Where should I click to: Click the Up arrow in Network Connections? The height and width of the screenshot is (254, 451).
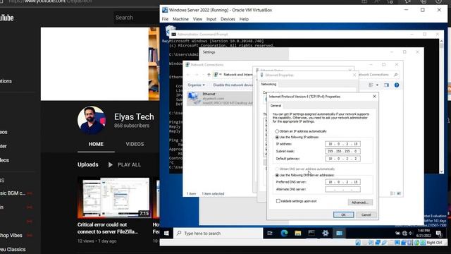[209, 75]
